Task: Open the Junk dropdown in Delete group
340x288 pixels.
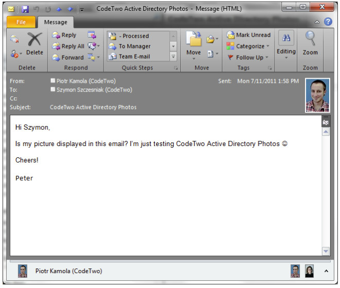Action: [x=16, y=53]
